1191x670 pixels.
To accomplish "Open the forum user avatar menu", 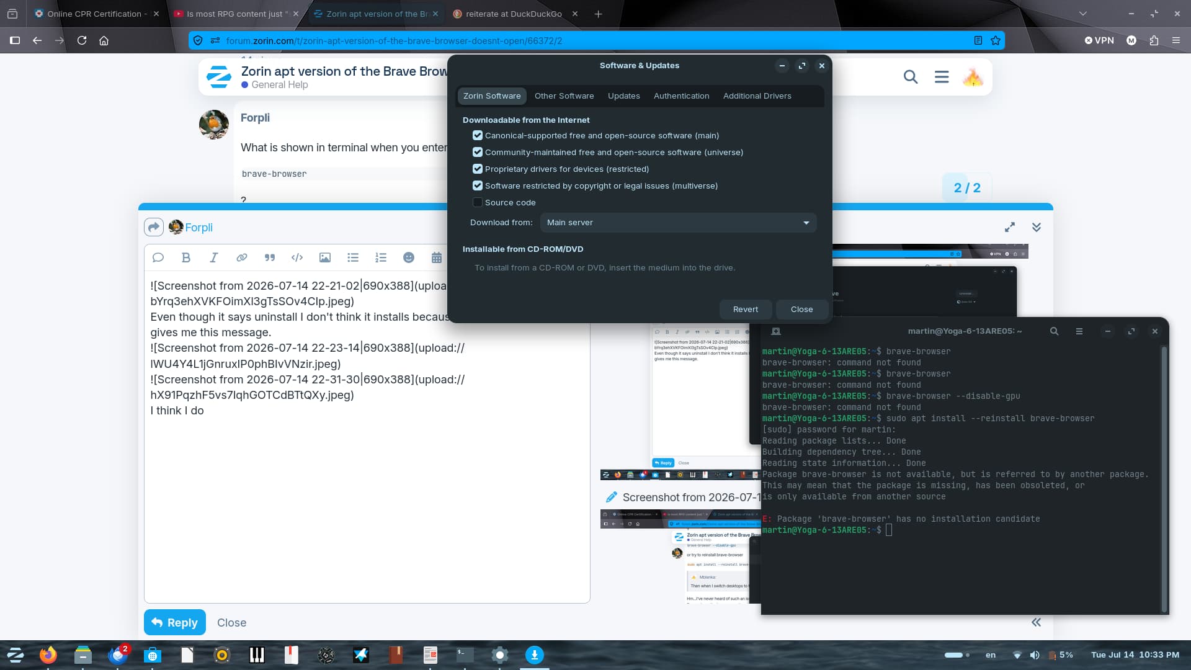I will 973,77.
